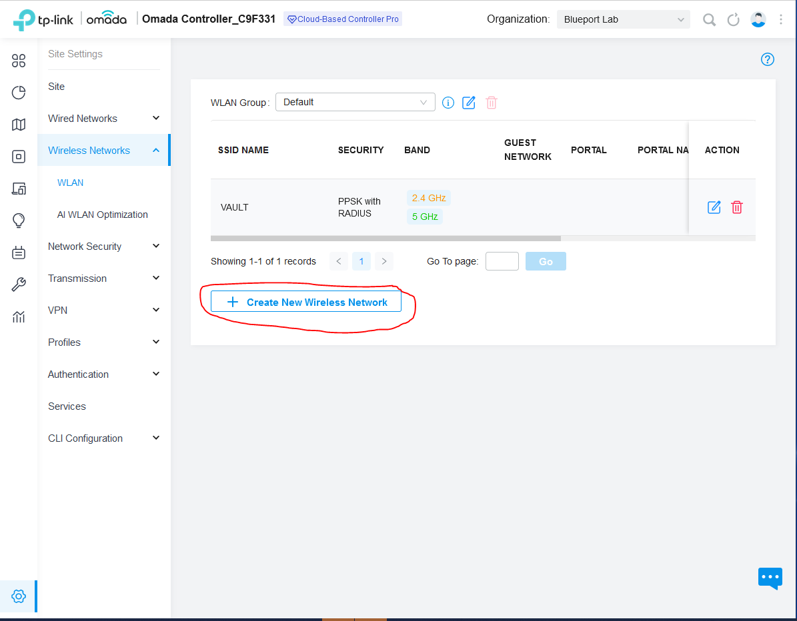Open the Clients icon in sidebar
This screenshot has height=621, width=797.
19,189
